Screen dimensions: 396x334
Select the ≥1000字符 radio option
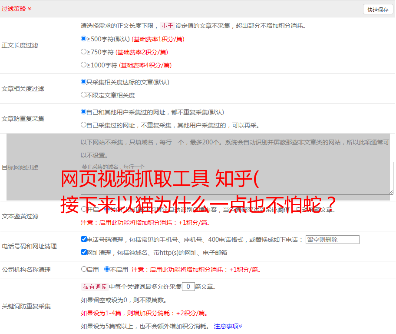tap(84, 64)
